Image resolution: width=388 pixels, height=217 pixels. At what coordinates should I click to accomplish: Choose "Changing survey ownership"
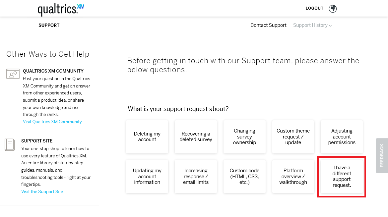coord(244,136)
